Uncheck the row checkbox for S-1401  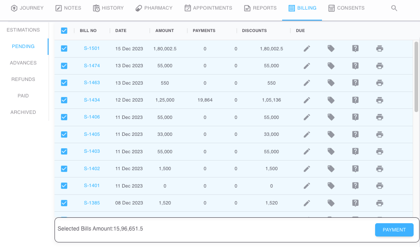64,186
